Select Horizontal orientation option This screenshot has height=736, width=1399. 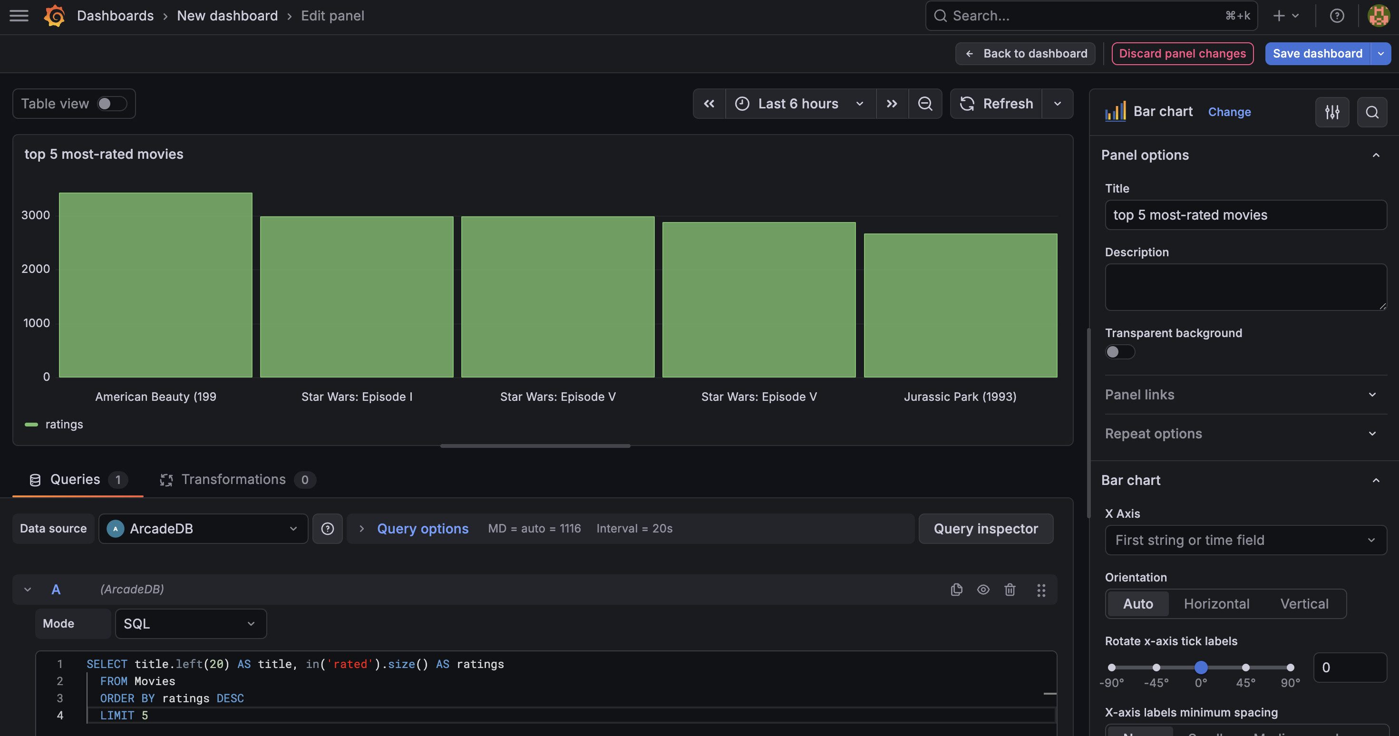click(x=1216, y=604)
